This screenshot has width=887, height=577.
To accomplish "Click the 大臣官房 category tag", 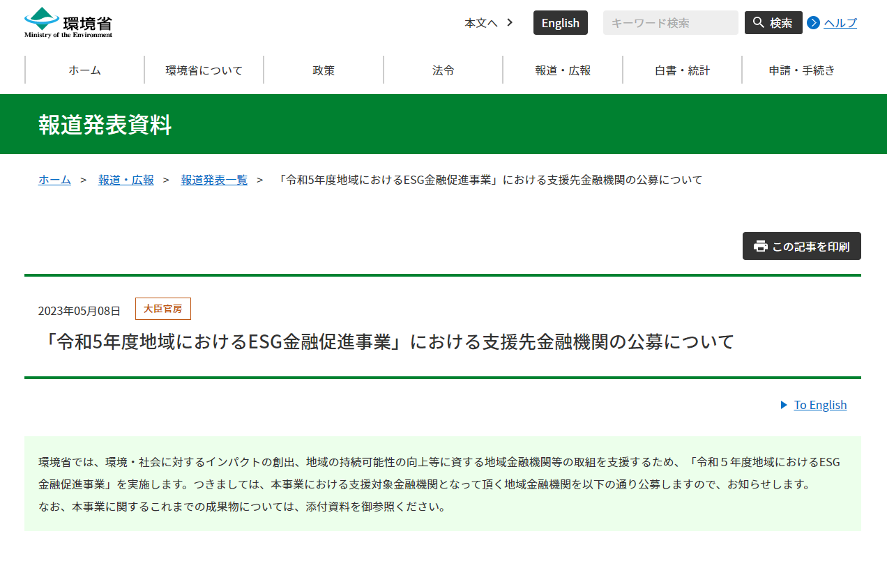I will click(162, 309).
